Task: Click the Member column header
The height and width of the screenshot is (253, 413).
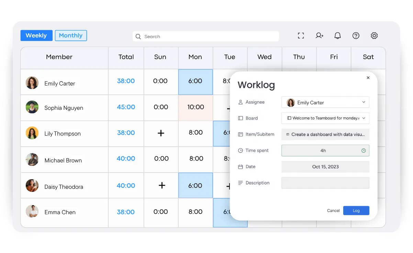Action: (x=64, y=58)
